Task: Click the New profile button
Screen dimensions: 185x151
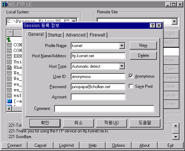Action: 143,45
